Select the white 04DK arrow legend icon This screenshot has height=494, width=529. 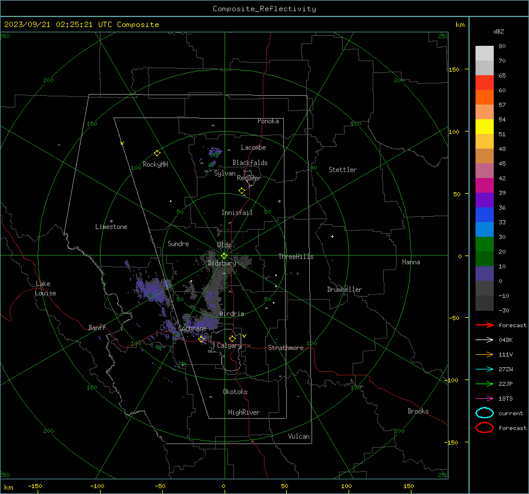(x=484, y=340)
